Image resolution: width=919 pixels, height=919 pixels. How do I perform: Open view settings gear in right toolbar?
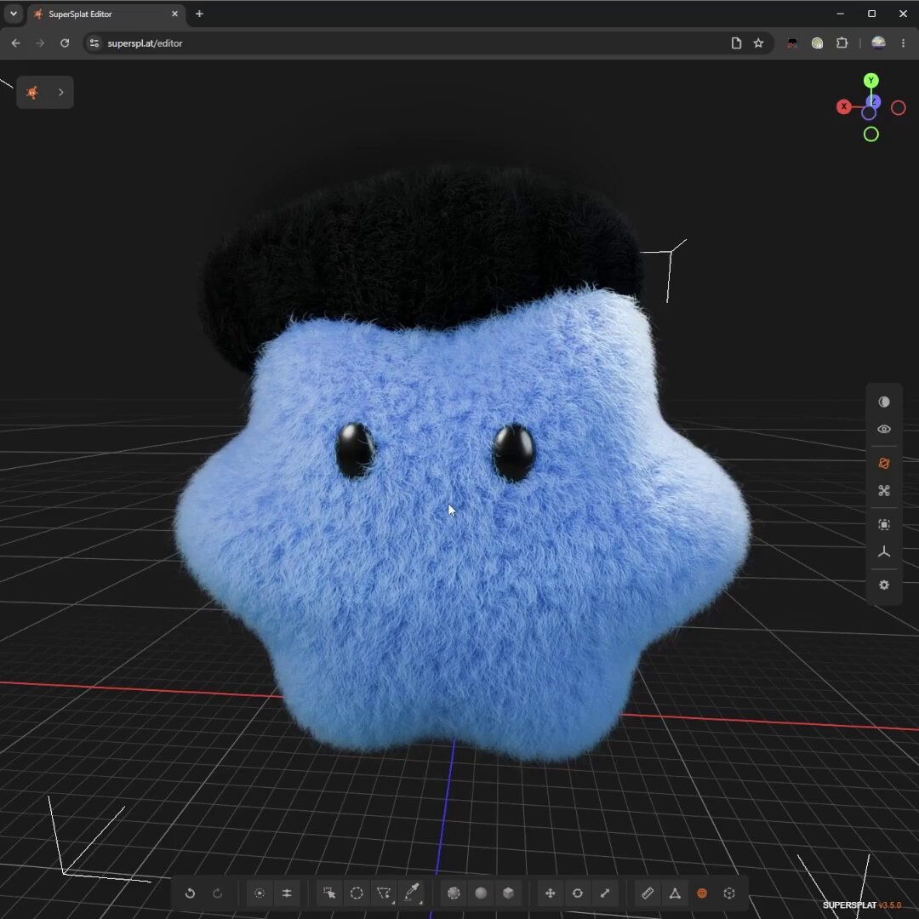coord(884,585)
